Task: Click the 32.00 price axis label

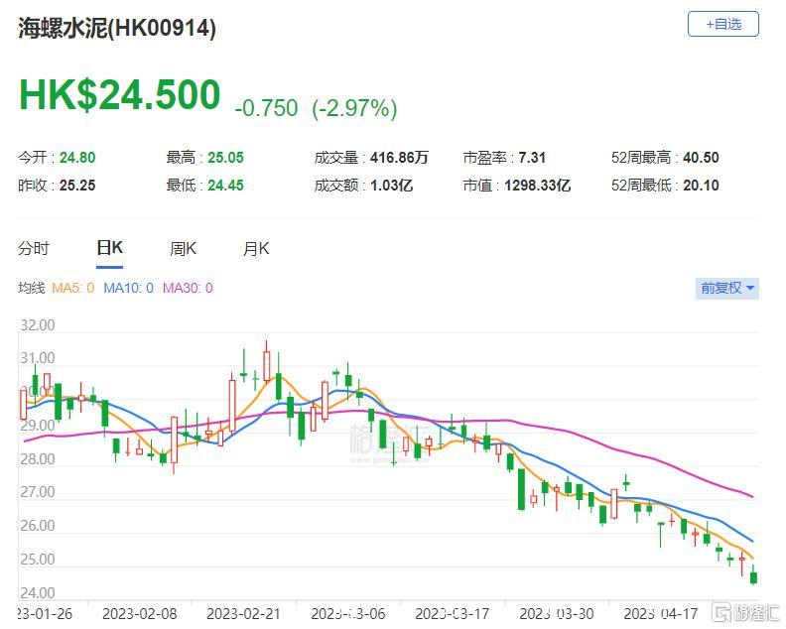Action: point(37,324)
